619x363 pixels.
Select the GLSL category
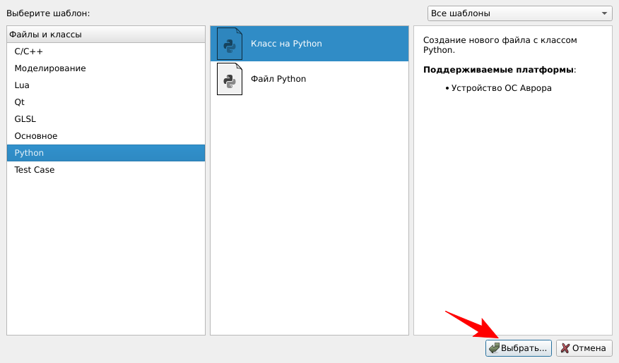(25, 119)
